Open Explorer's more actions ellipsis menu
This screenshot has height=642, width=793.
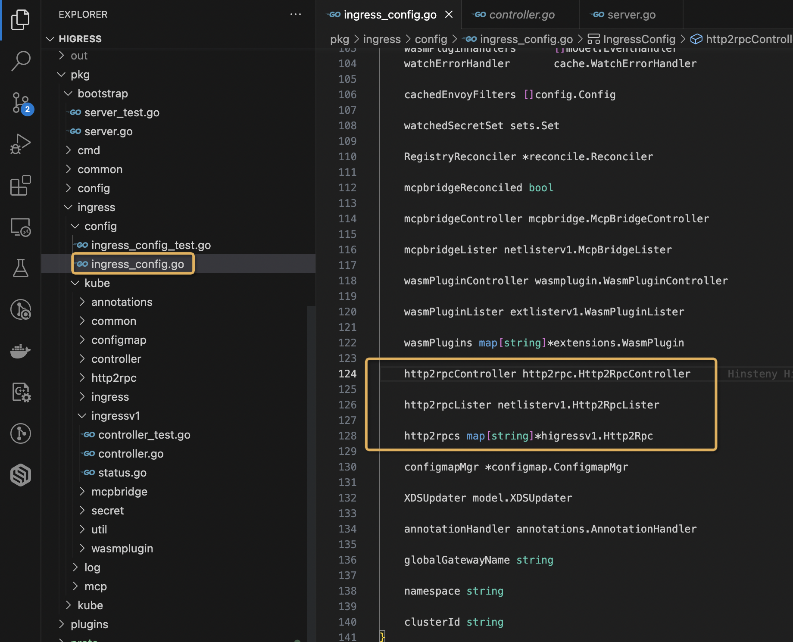tap(296, 14)
